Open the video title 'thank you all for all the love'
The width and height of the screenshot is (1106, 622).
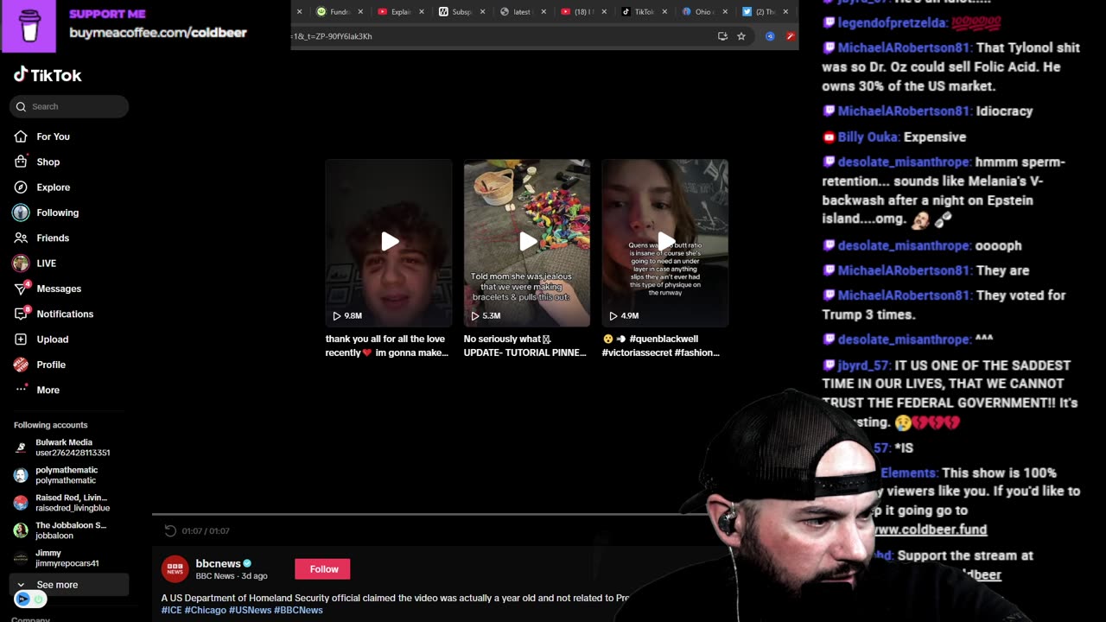387,346
